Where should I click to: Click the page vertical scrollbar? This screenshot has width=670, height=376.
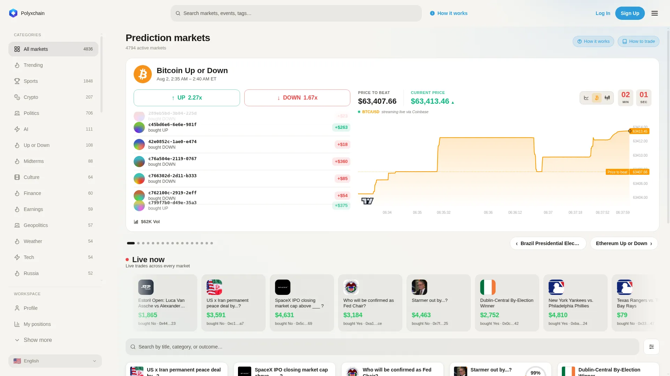click(x=668, y=127)
